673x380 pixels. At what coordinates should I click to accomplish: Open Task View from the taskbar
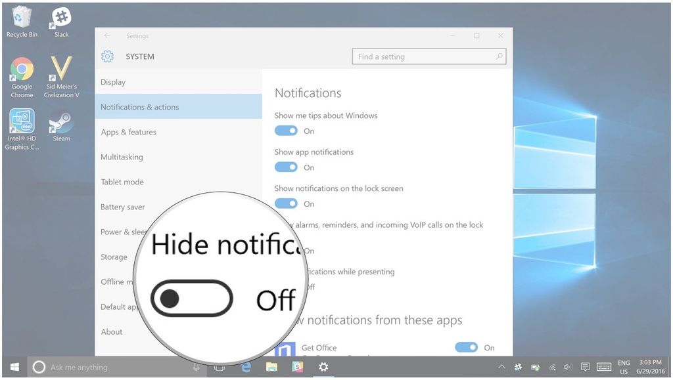click(219, 367)
